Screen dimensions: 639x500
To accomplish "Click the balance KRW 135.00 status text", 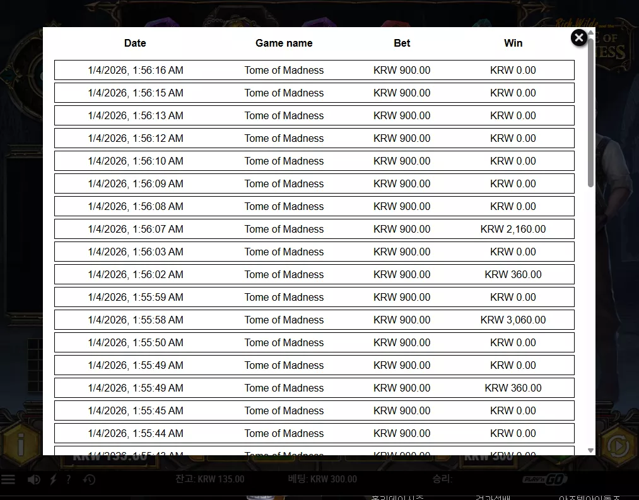I will coord(210,479).
